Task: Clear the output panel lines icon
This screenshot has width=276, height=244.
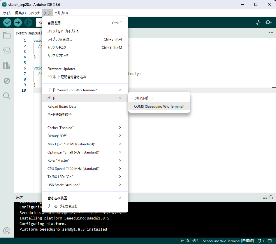Action: [265, 198]
